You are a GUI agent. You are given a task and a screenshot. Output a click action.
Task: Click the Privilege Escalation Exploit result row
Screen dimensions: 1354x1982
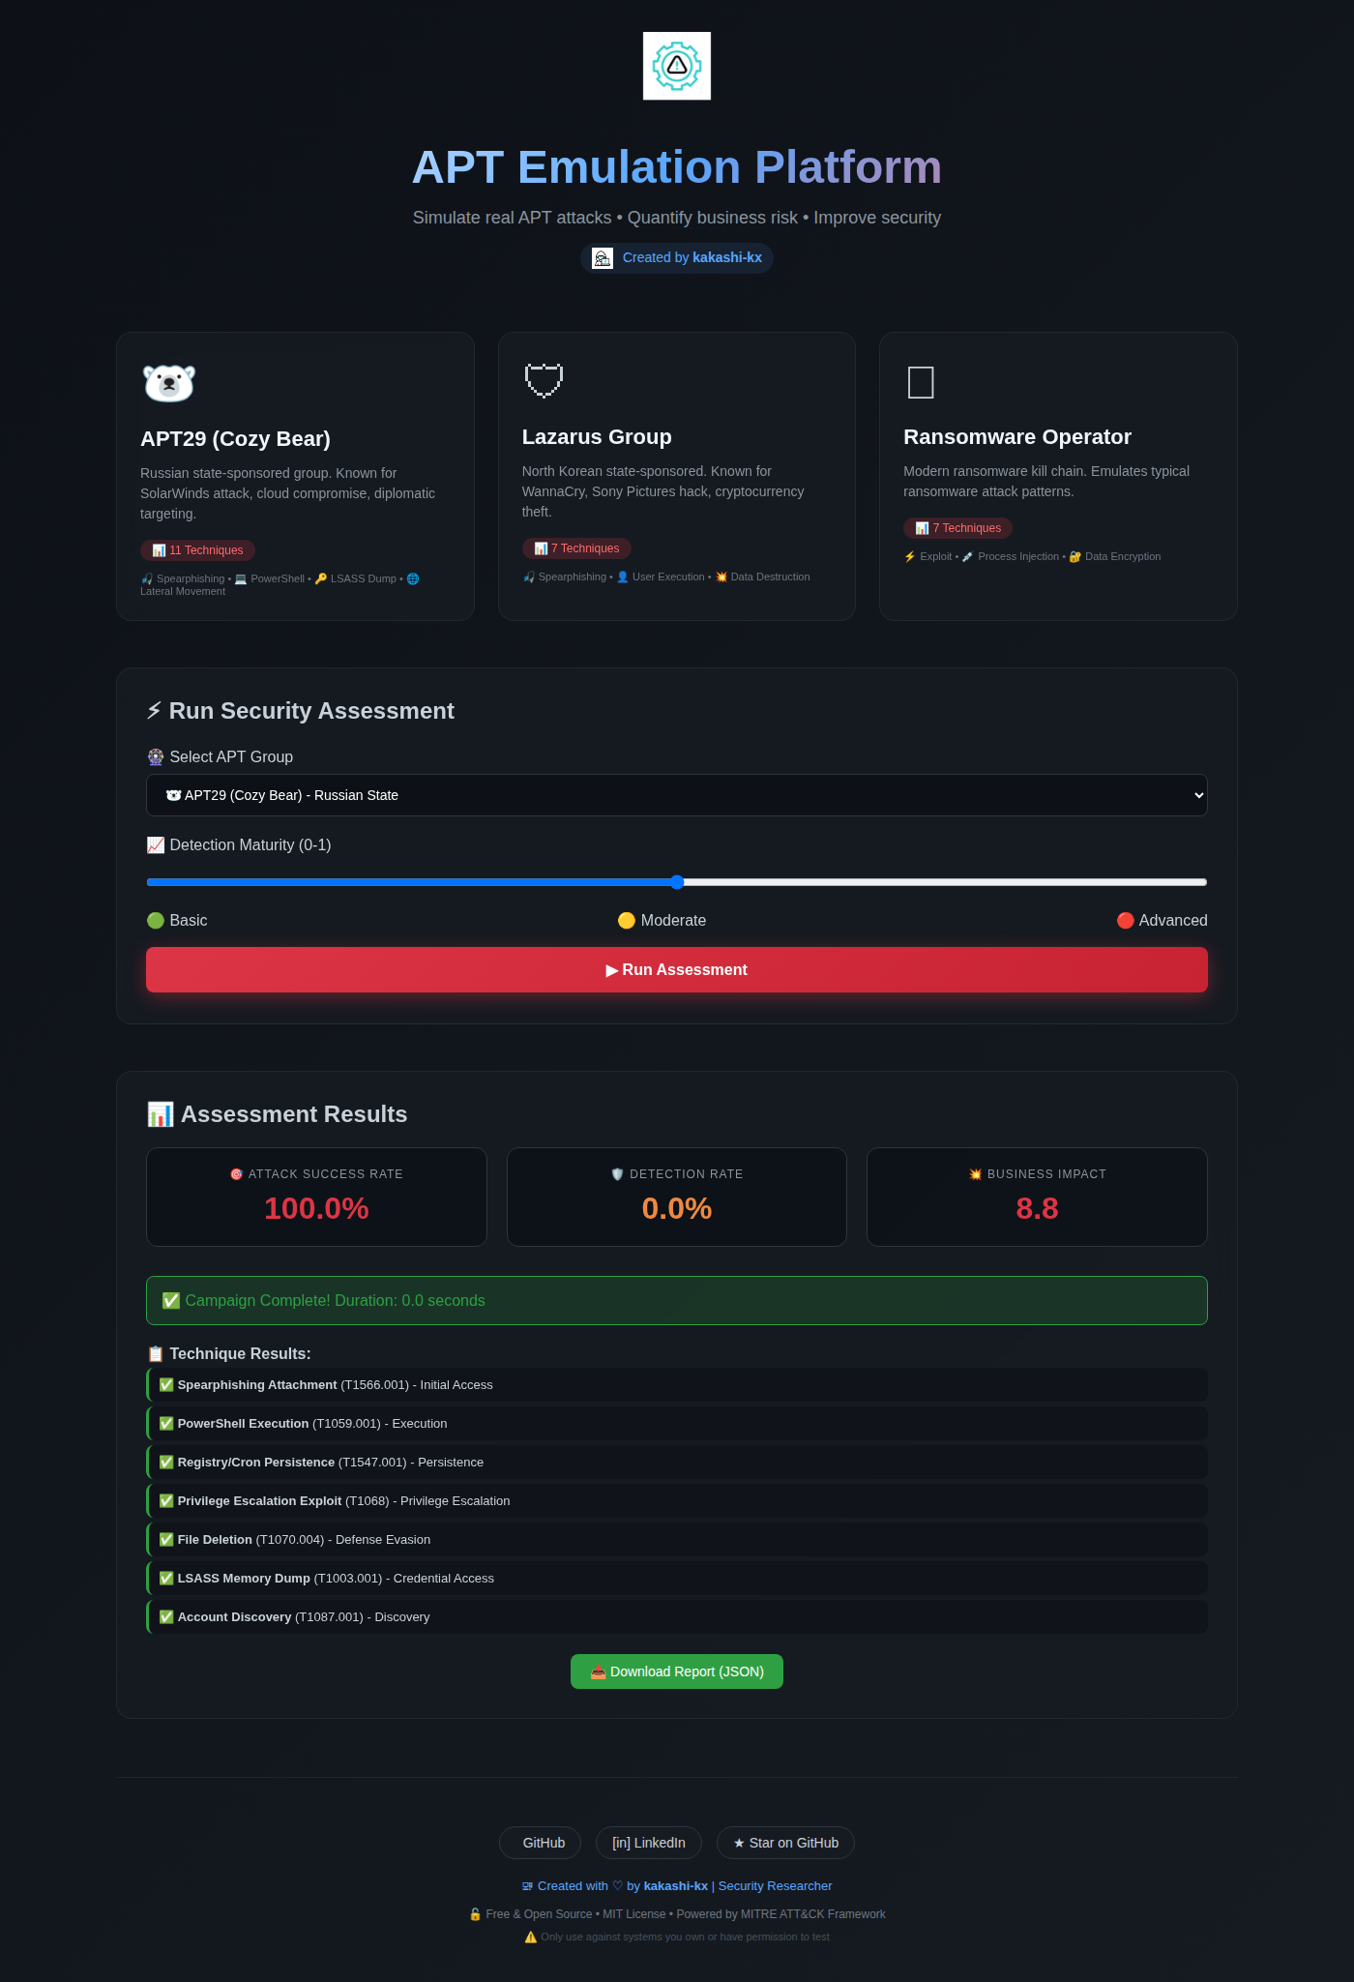(x=677, y=1501)
